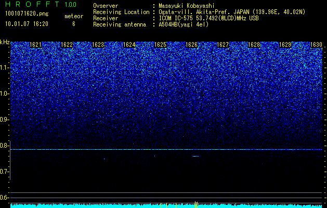This screenshot has width=327, height=208.
Task: Click the 'Receiving Location' field label
Action: click(121, 12)
